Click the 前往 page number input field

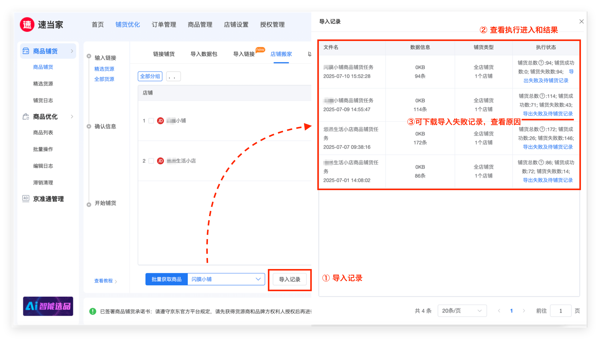[561, 311]
